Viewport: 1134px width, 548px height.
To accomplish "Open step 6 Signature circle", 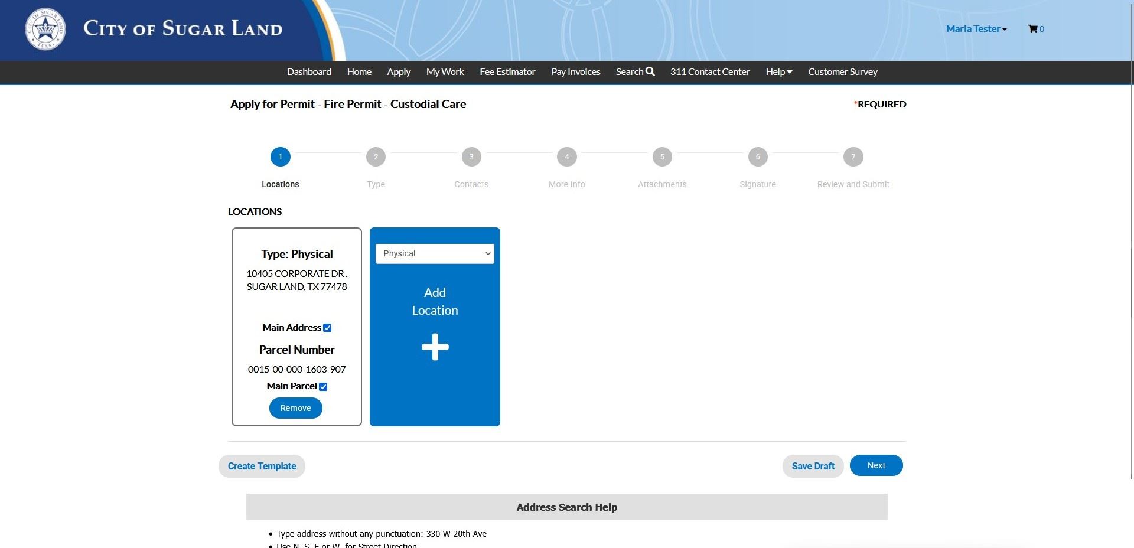I will [758, 156].
